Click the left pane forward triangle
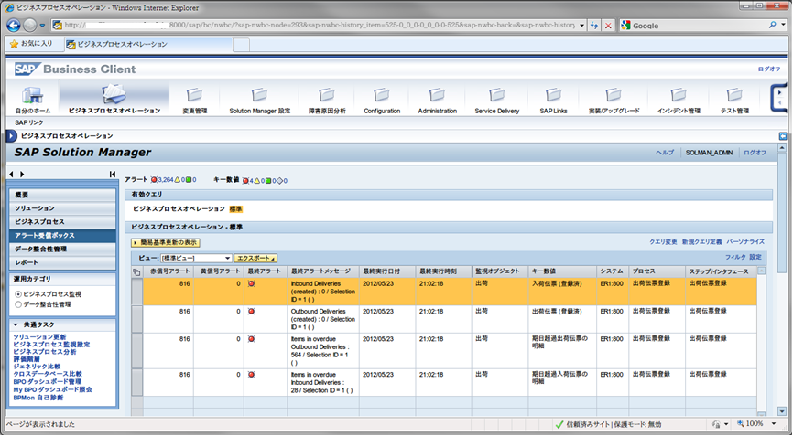The width and height of the screenshot is (793, 436). [22, 174]
